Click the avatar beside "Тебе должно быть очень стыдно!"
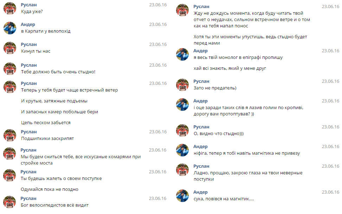The width and height of the screenshot is (342, 214). pos(10,68)
